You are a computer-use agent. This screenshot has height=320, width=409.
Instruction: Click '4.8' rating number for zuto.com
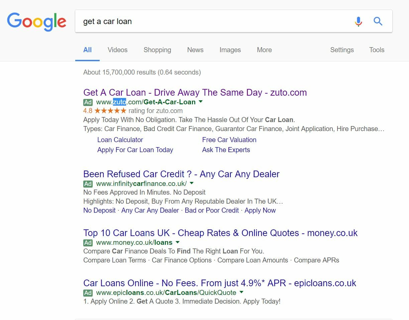(88, 111)
